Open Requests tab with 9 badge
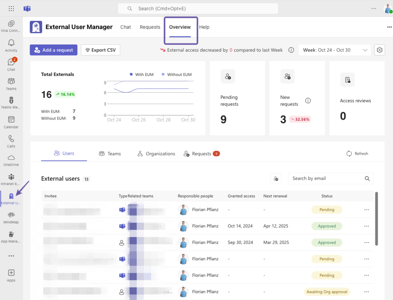This screenshot has width=393, height=300. tap(201, 154)
